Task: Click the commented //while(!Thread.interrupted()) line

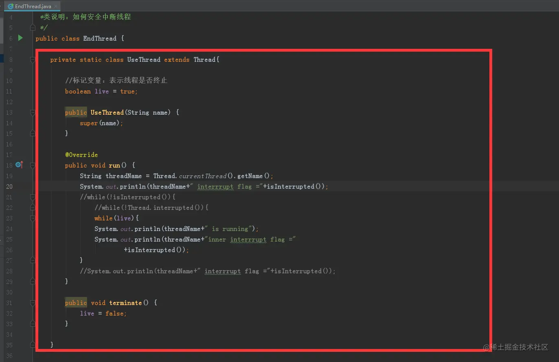Action: click(x=151, y=207)
